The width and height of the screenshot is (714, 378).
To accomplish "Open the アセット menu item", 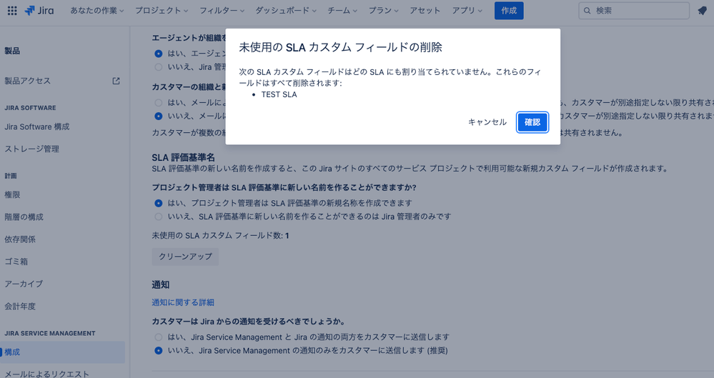I will [x=425, y=11].
